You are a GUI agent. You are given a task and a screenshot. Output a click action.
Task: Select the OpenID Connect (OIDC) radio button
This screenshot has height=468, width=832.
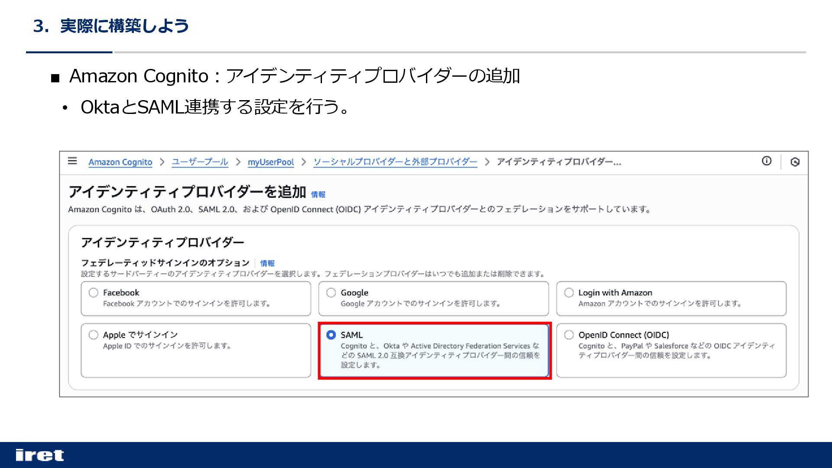[569, 335]
